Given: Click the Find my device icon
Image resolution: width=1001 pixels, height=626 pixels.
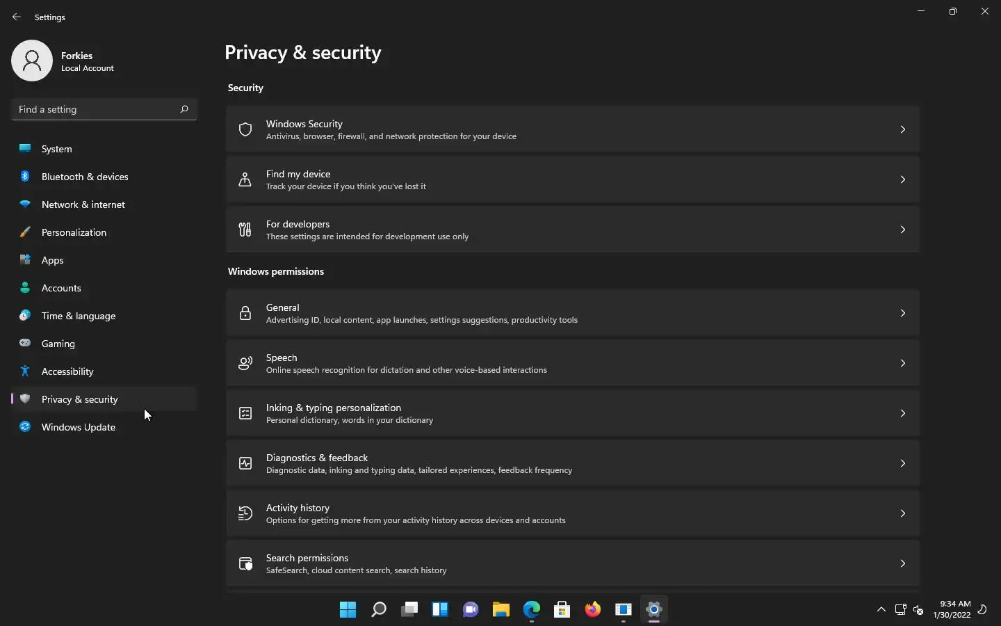Looking at the screenshot, I should coord(245,179).
